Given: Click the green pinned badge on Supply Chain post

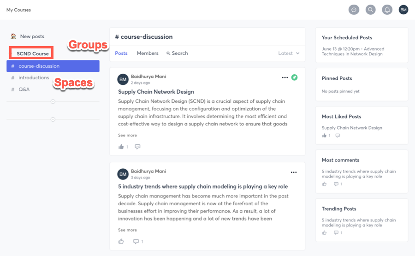Looking at the screenshot, I should pyautogui.click(x=294, y=77).
